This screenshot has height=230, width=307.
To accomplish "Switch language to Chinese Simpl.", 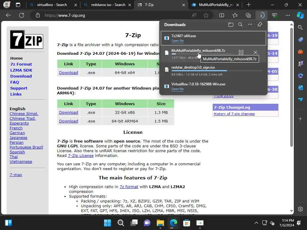I will click(24, 114).
